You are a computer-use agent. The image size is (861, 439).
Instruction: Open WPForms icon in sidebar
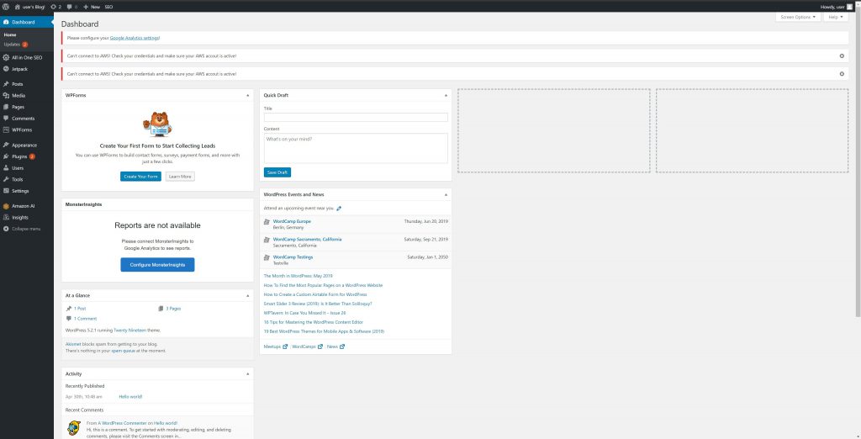pyautogui.click(x=6, y=130)
